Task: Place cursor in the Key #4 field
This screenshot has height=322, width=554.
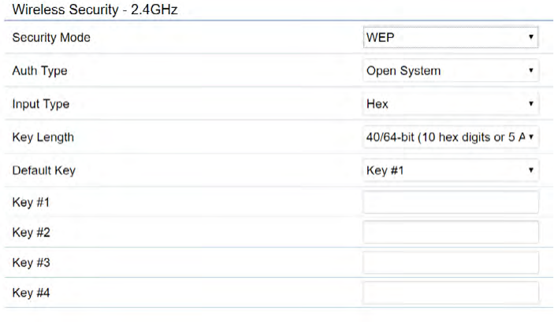Action: pyautogui.click(x=450, y=293)
